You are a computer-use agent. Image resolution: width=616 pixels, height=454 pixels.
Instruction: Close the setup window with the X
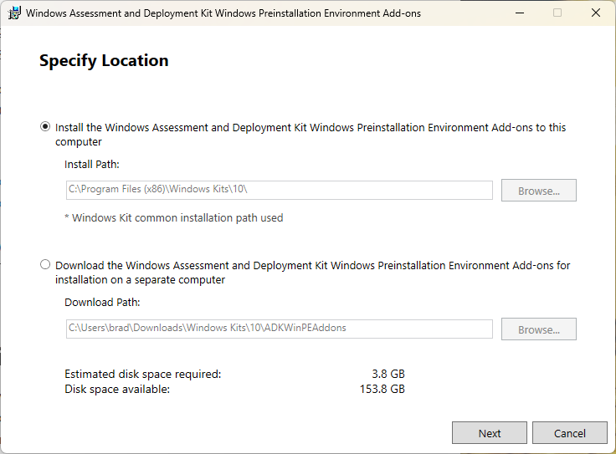(x=596, y=13)
